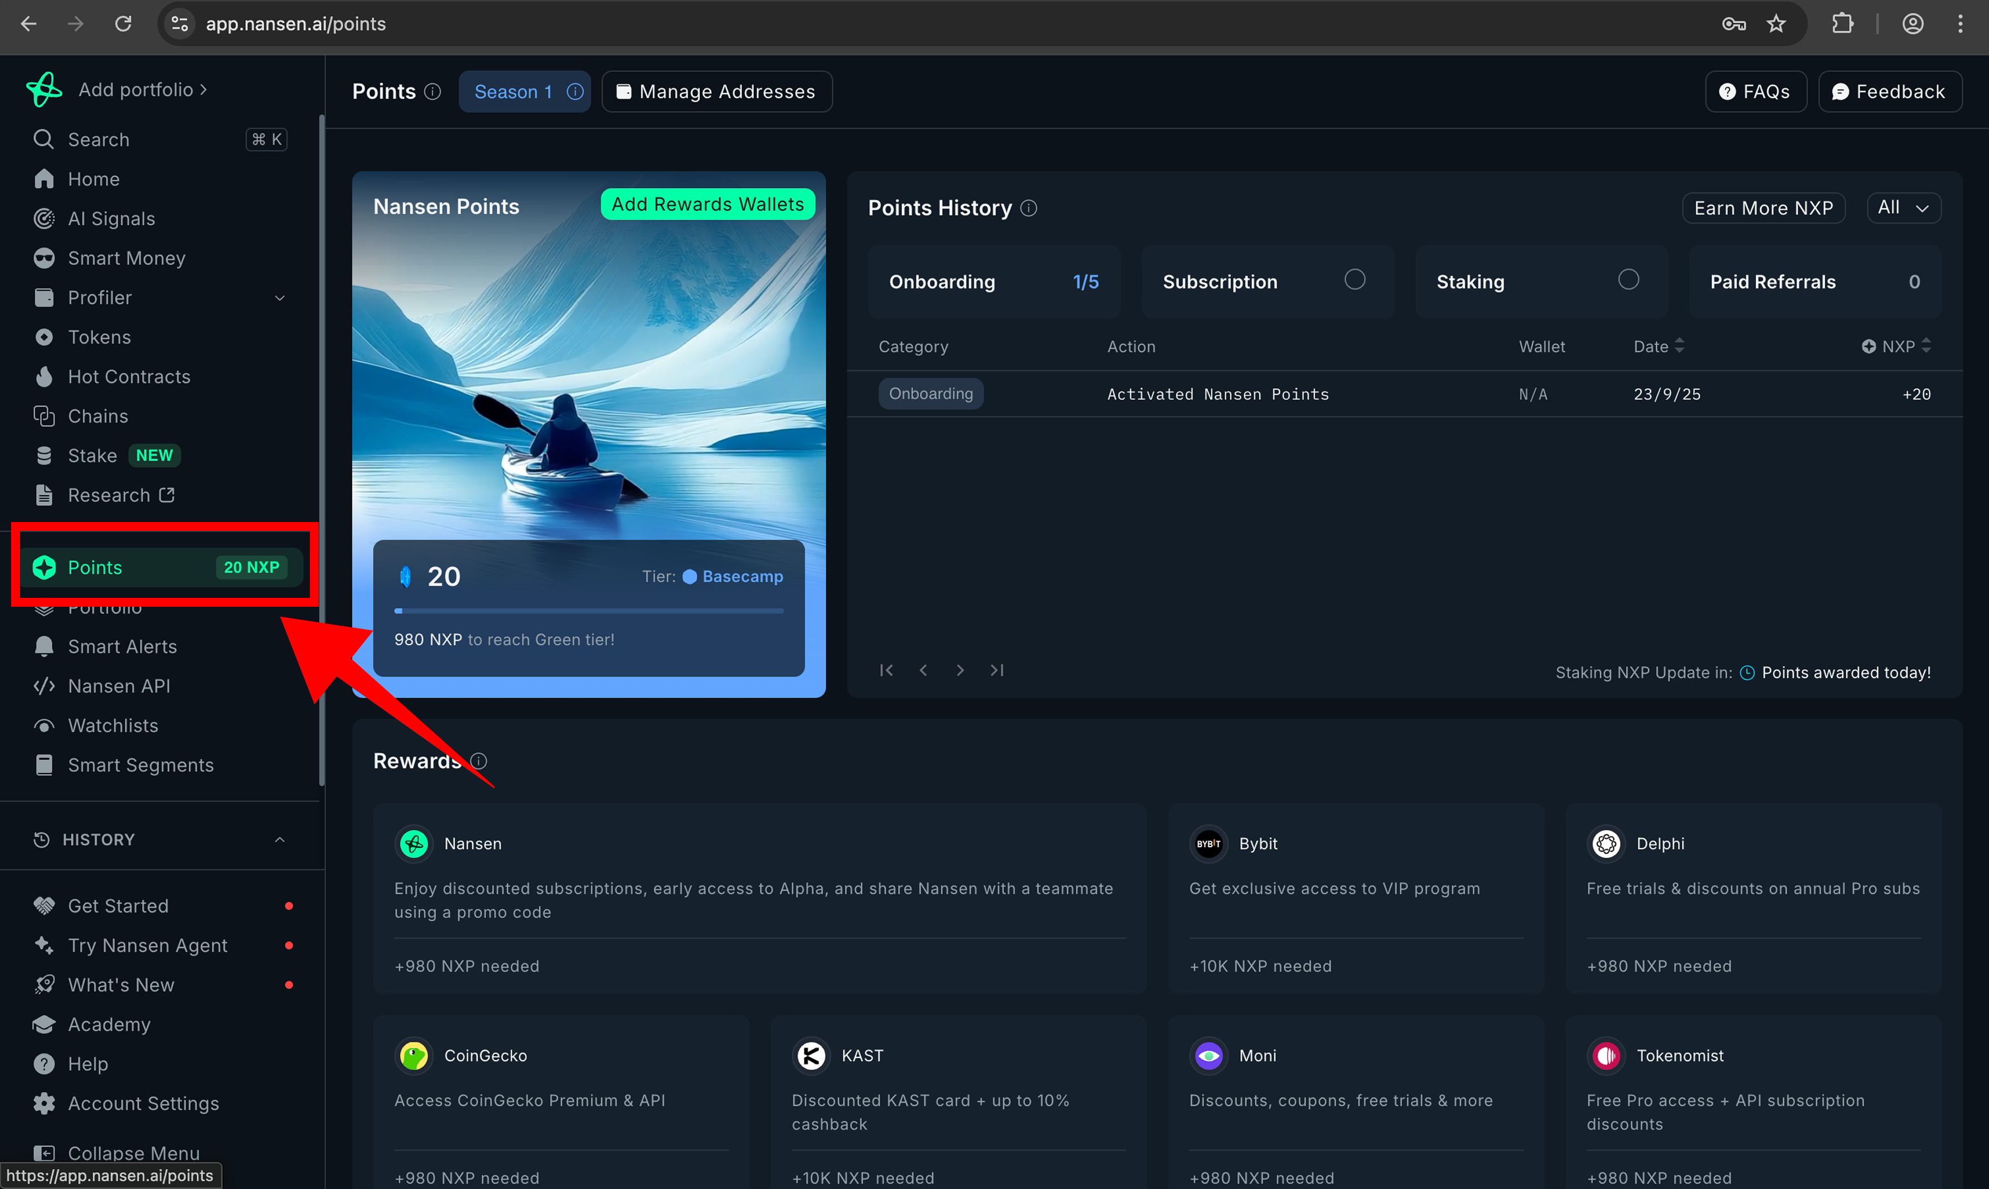Bookmark page with the star icon
1989x1189 pixels.
[x=1776, y=24]
